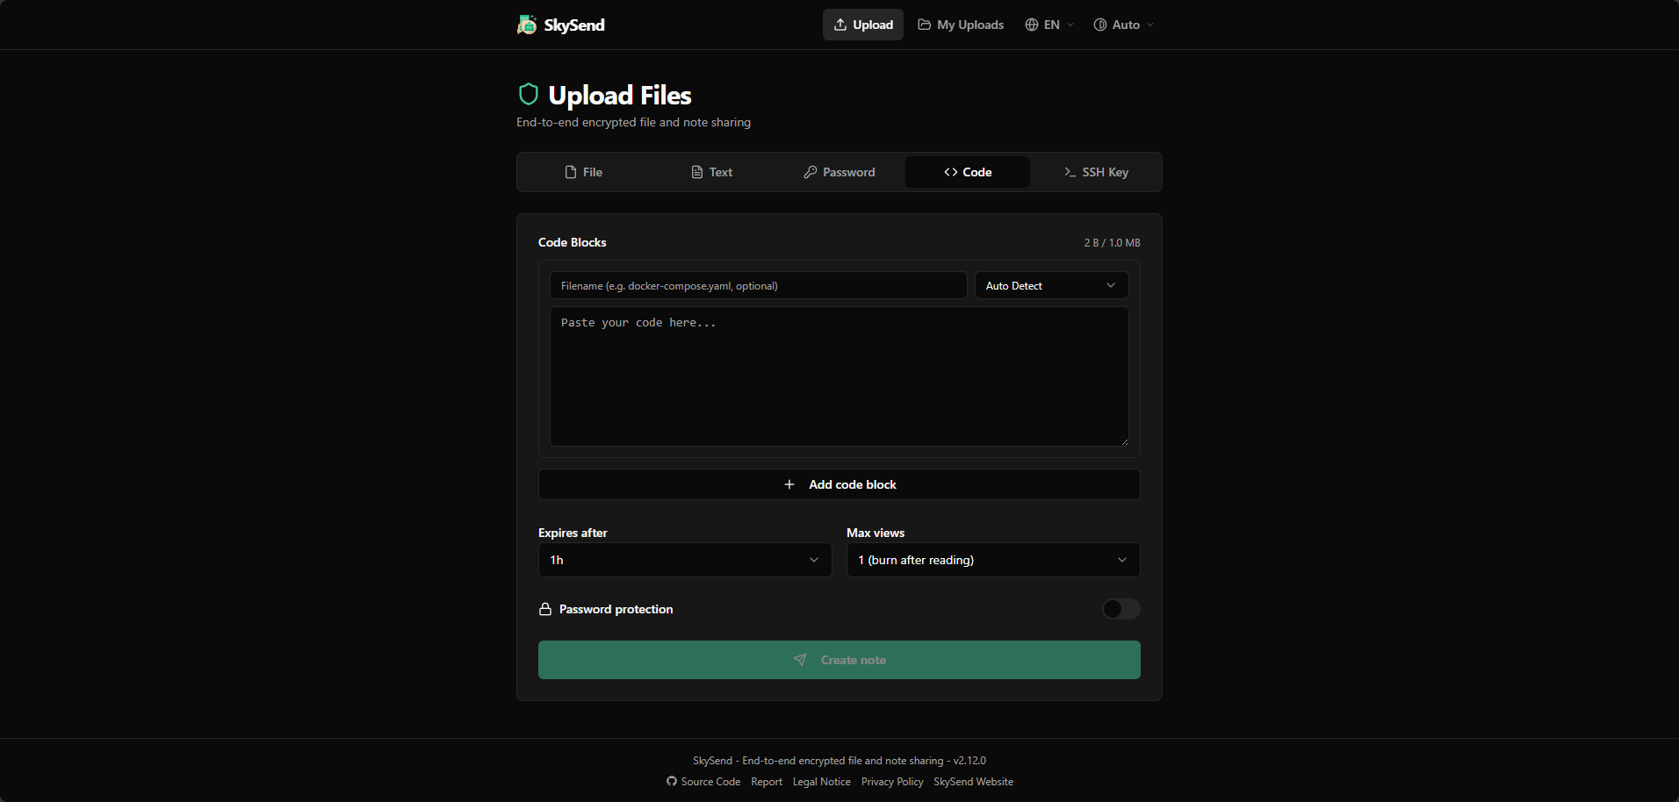Screen dimensions: 1679x802
Task: Click the Create note button
Action: click(839, 660)
